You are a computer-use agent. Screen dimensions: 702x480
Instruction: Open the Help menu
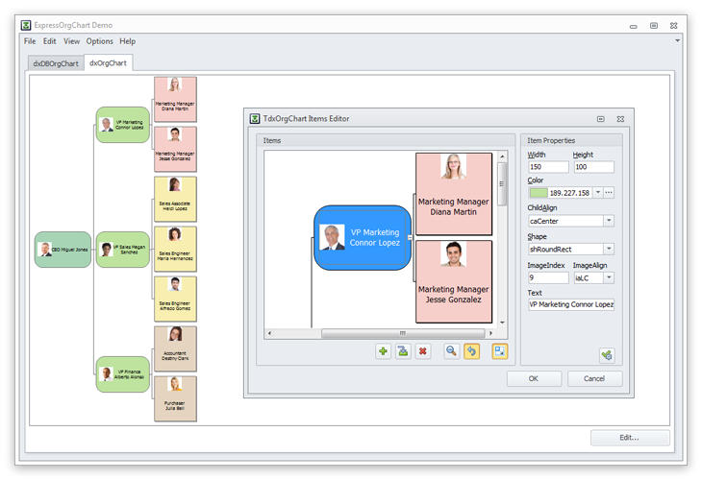coord(127,41)
